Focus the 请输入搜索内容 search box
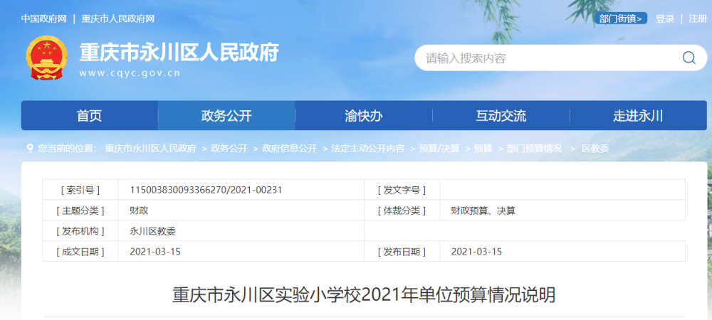Viewport: 712px width, 320px height. point(561,58)
